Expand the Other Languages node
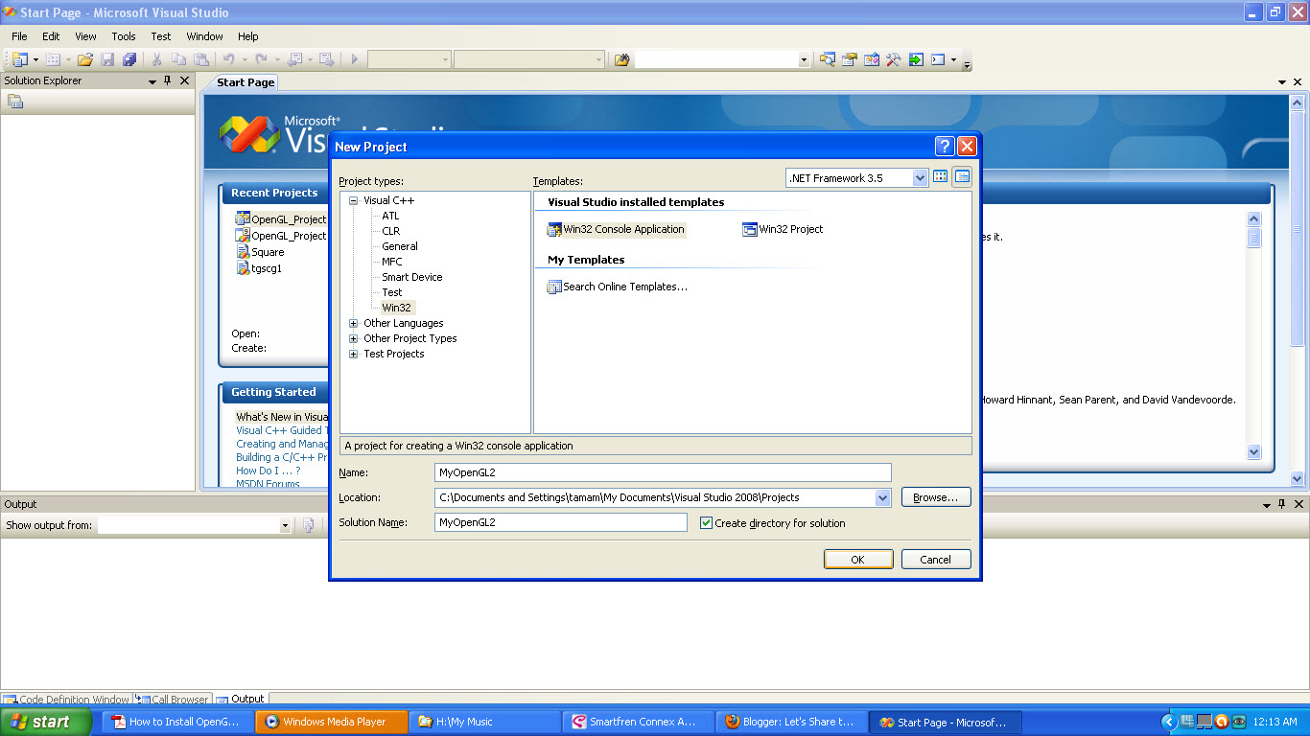This screenshot has width=1310, height=736. click(354, 324)
